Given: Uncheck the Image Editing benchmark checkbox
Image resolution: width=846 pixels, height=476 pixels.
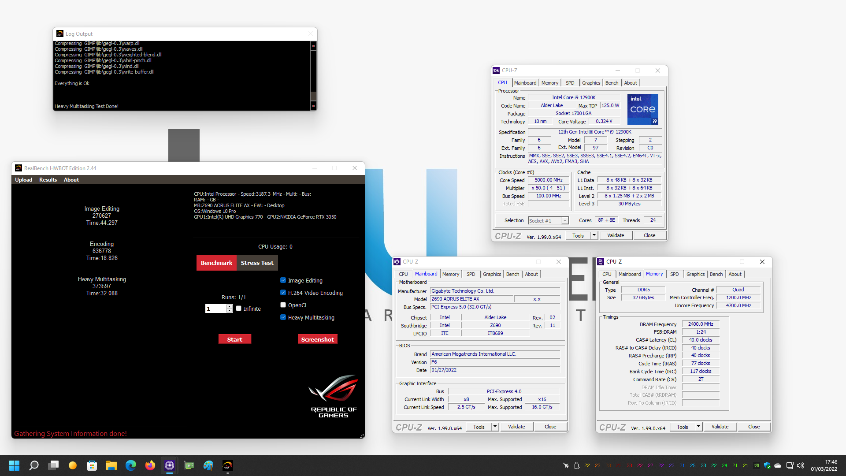Looking at the screenshot, I should (283, 280).
